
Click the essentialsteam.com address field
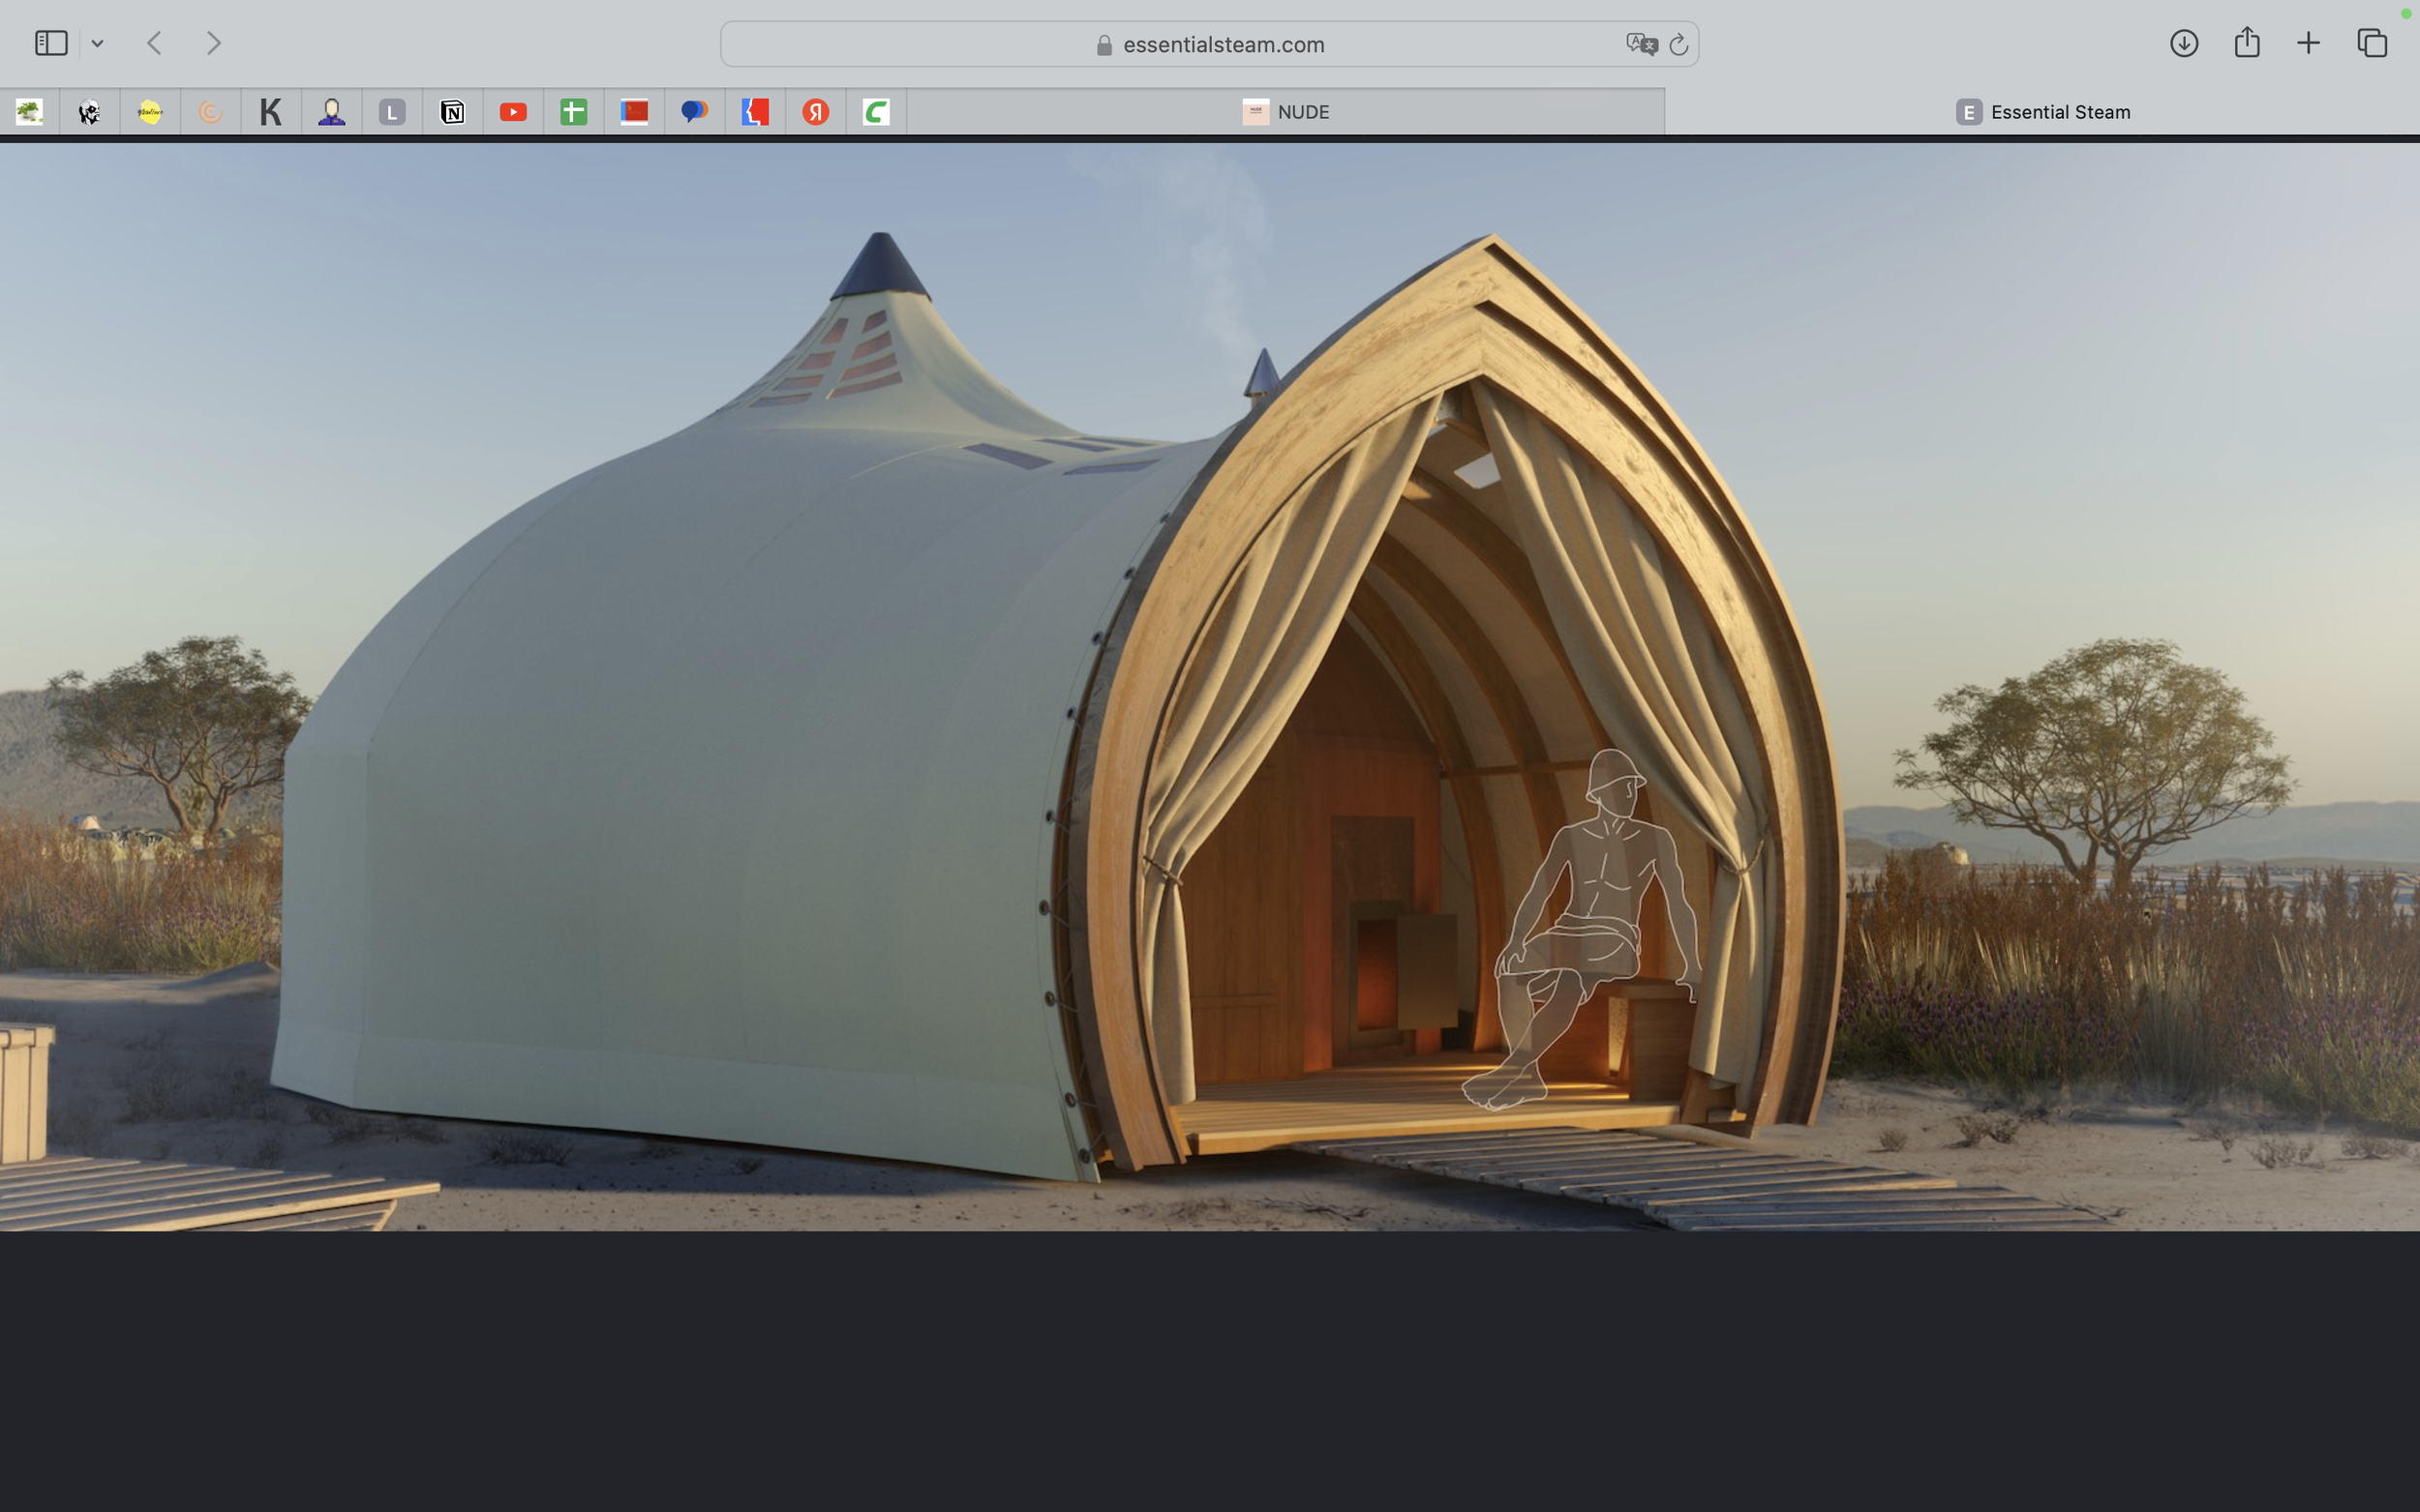point(1221,44)
